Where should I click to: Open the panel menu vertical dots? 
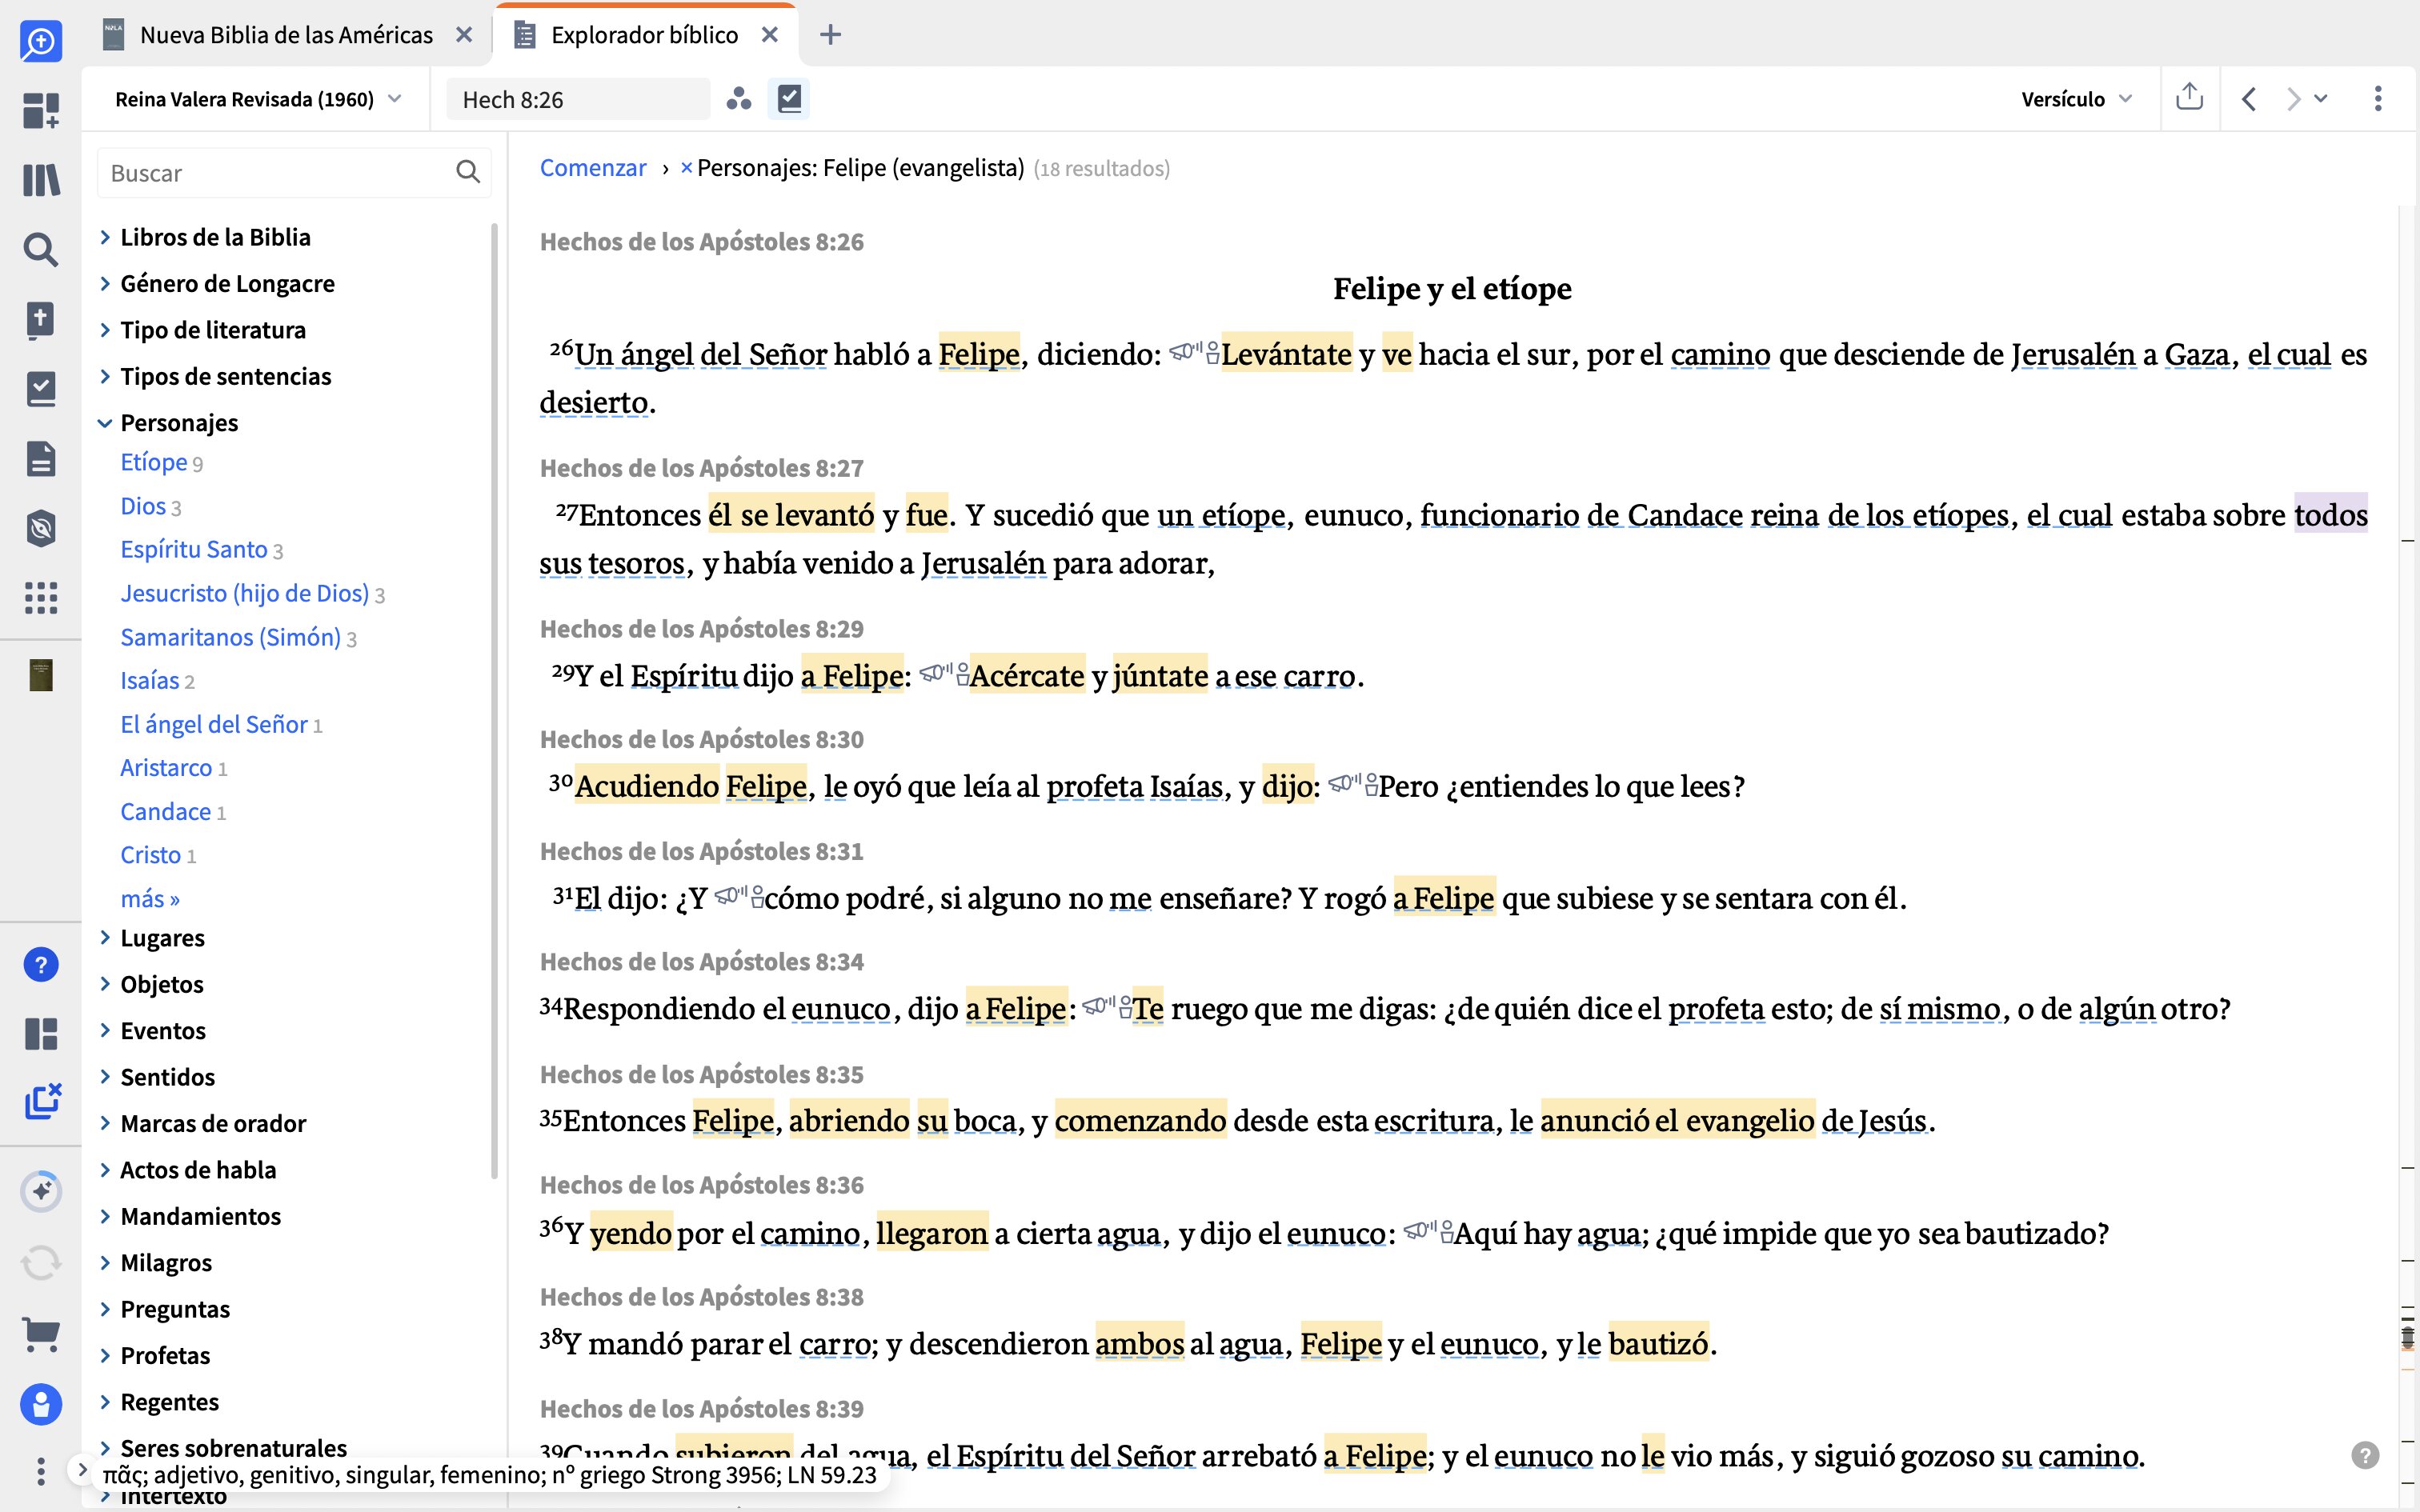[2378, 99]
